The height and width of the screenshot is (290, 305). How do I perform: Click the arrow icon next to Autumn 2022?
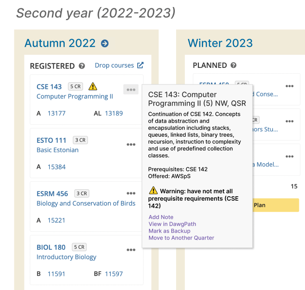104,43
